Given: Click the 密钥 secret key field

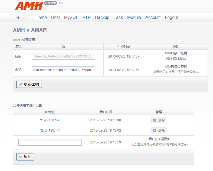Looking at the screenshot, I should pyautogui.click(x=63, y=70).
